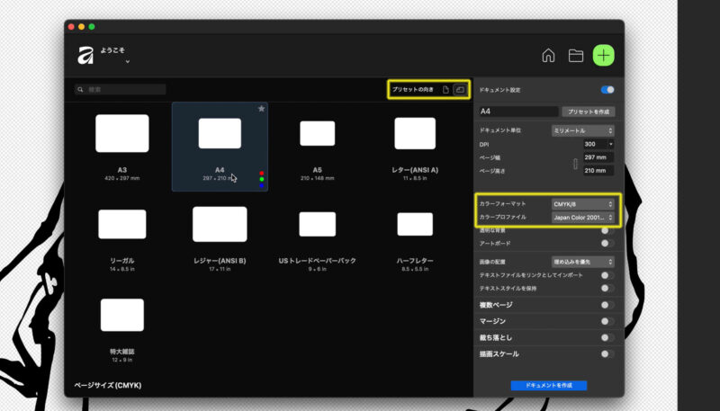Toggle the ドキュメント設定 switch
Viewport: 720px width, 411px height.
pyautogui.click(x=607, y=90)
